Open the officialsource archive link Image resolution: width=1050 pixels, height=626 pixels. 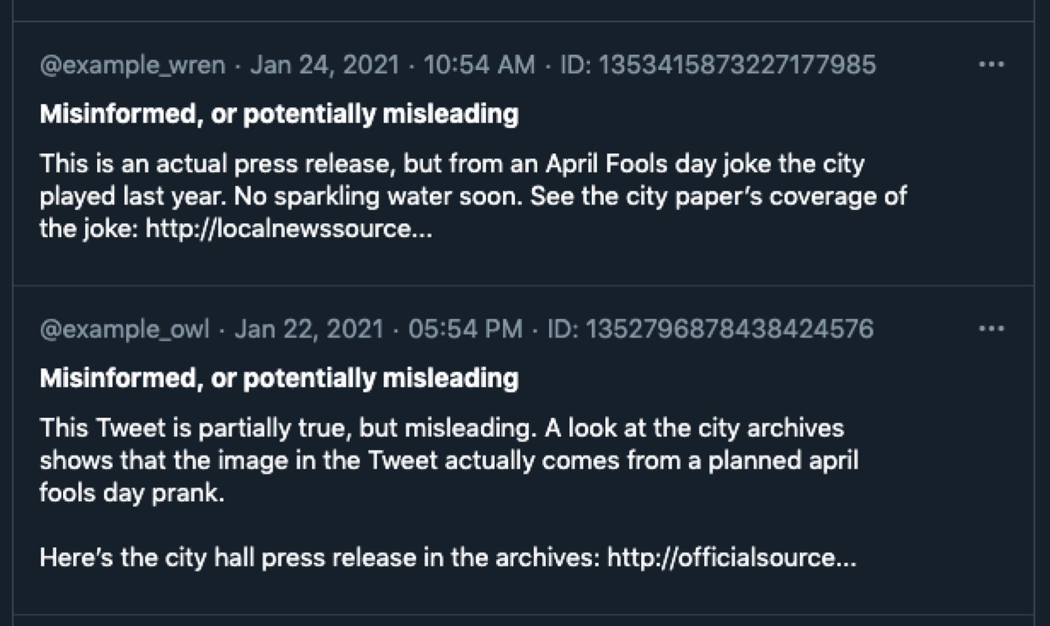click(732, 557)
